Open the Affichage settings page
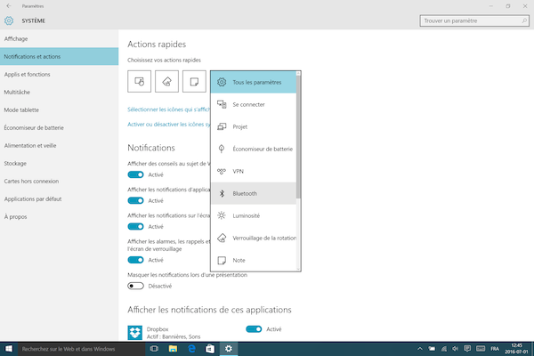 click(60, 39)
